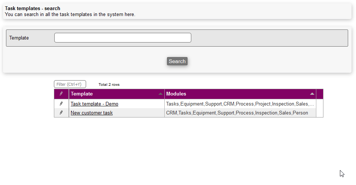Click the empty last cell in the Demo row
Image resolution: width=356 pixels, height=185 pixels.
point(319,104)
